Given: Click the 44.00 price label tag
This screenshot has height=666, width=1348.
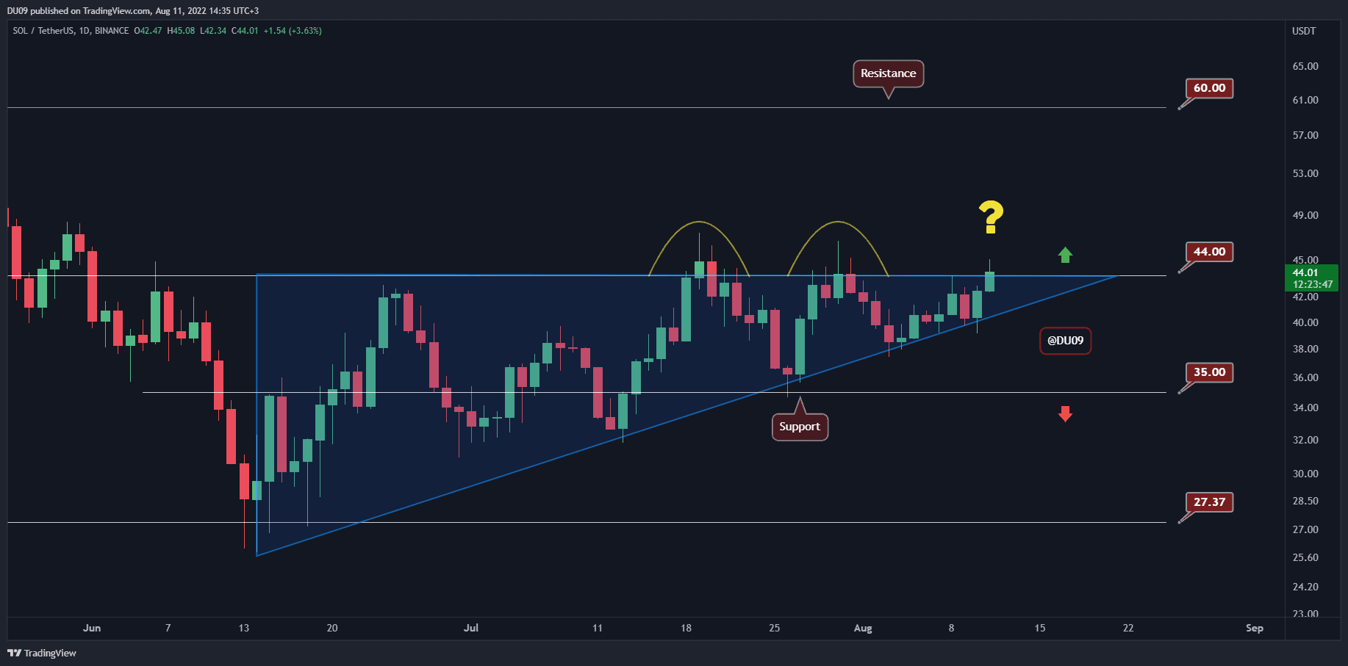Looking at the screenshot, I should [x=1209, y=252].
